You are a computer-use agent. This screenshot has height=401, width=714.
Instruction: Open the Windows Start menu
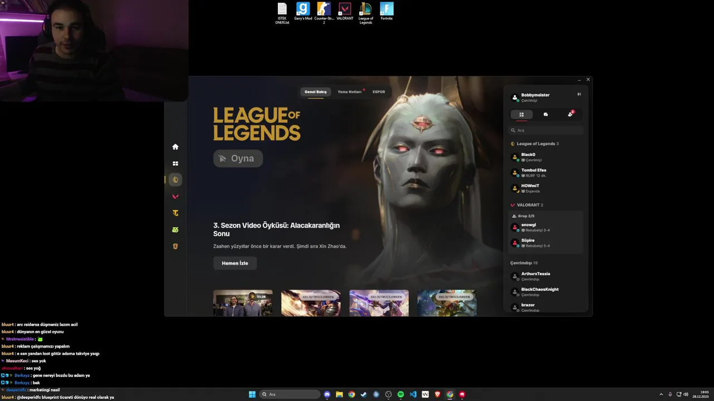252,394
